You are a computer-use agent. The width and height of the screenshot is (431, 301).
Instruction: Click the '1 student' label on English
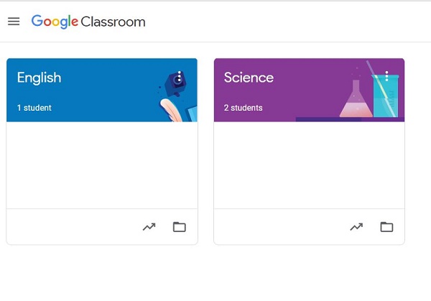coord(34,108)
